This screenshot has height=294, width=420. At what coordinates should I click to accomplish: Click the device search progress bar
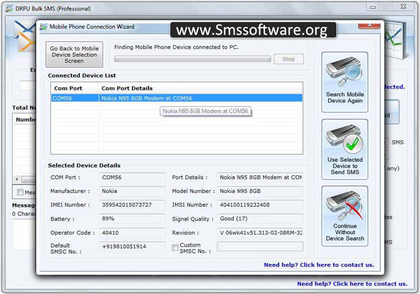pyautogui.click(x=193, y=59)
